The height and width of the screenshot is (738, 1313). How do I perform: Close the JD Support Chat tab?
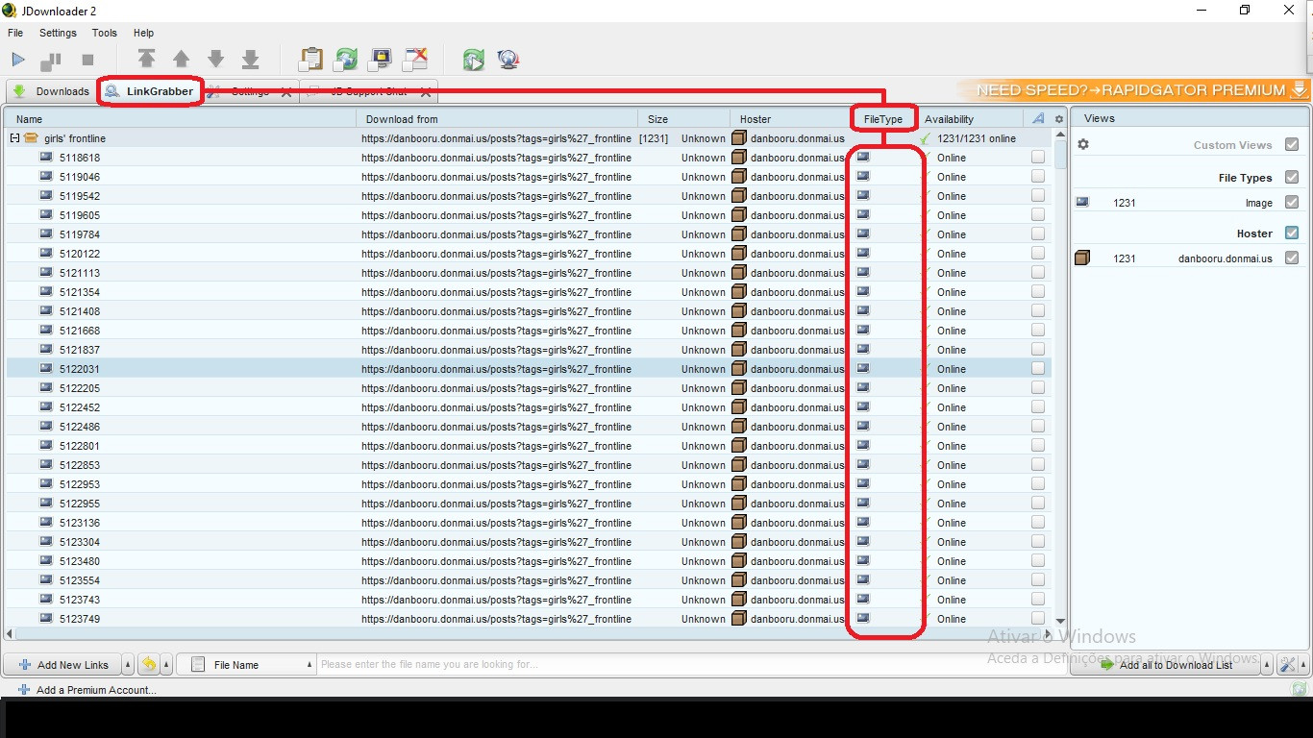click(425, 92)
